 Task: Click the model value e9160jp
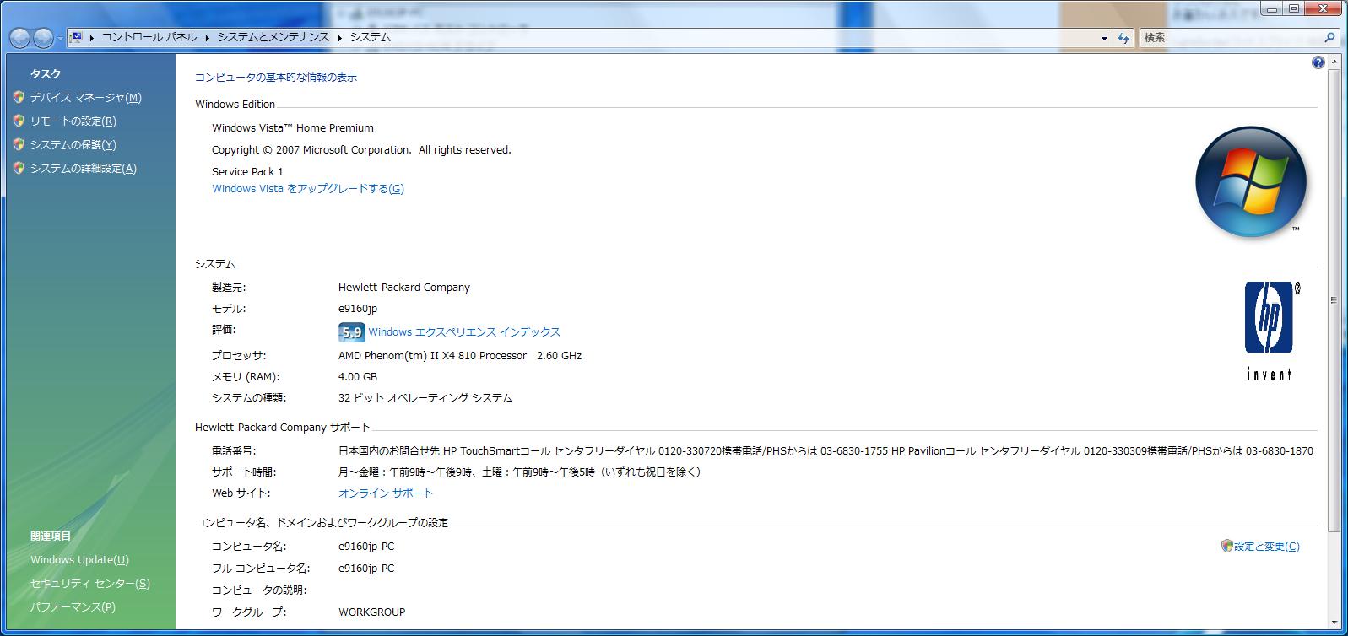(358, 309)
